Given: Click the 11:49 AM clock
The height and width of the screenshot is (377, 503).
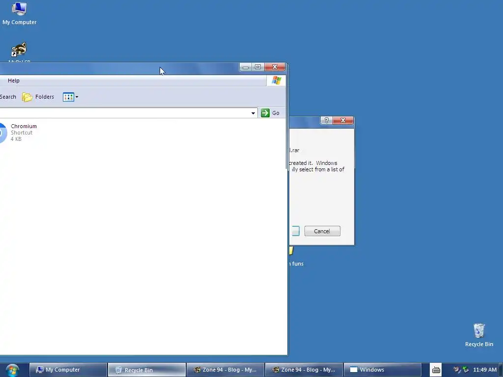Looking at the screenshot, I should point(485,370).
